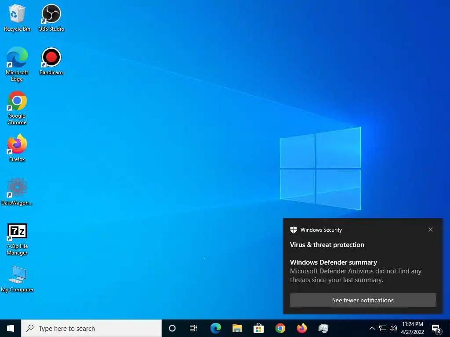This screenshot has height=337, width=450.
Task: Select the 7-Zip File Manager shortcut
Action: [17, 239]
